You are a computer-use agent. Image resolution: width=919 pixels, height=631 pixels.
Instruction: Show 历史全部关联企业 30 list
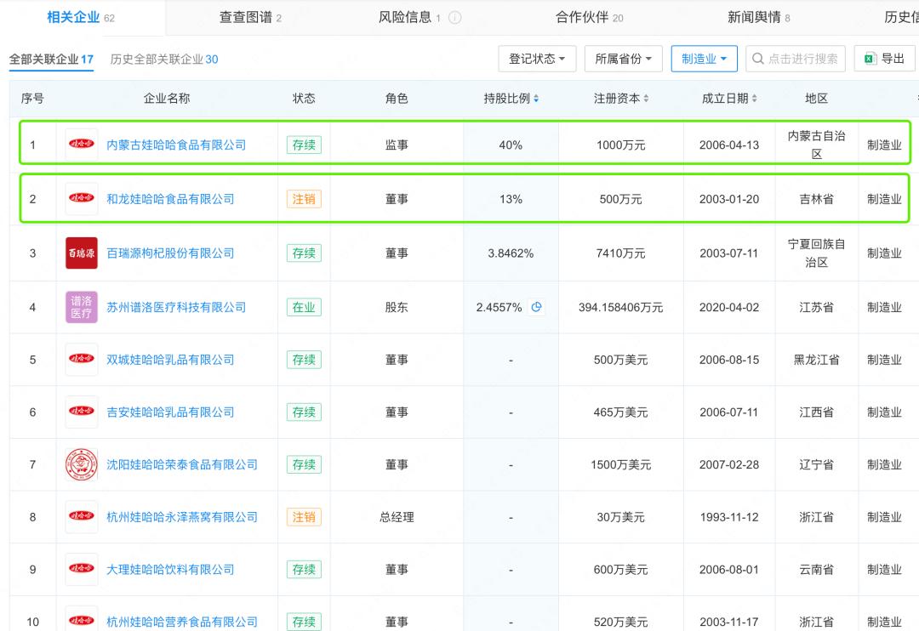(164, 60)
